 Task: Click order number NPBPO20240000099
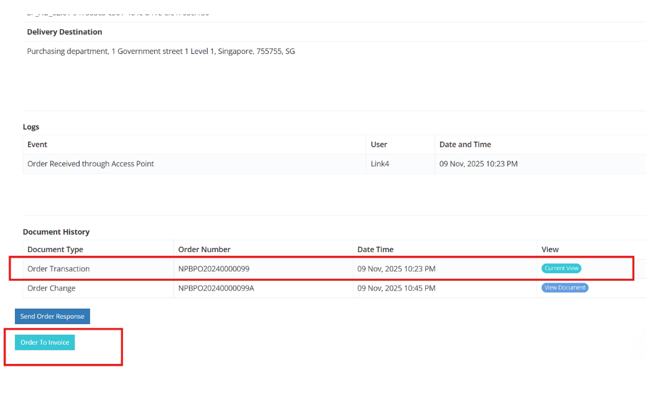click(x=213, y=269)
